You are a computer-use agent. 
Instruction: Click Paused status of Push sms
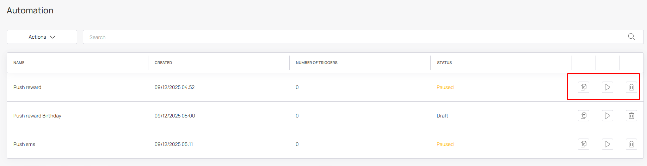click(x=445, y=144)
